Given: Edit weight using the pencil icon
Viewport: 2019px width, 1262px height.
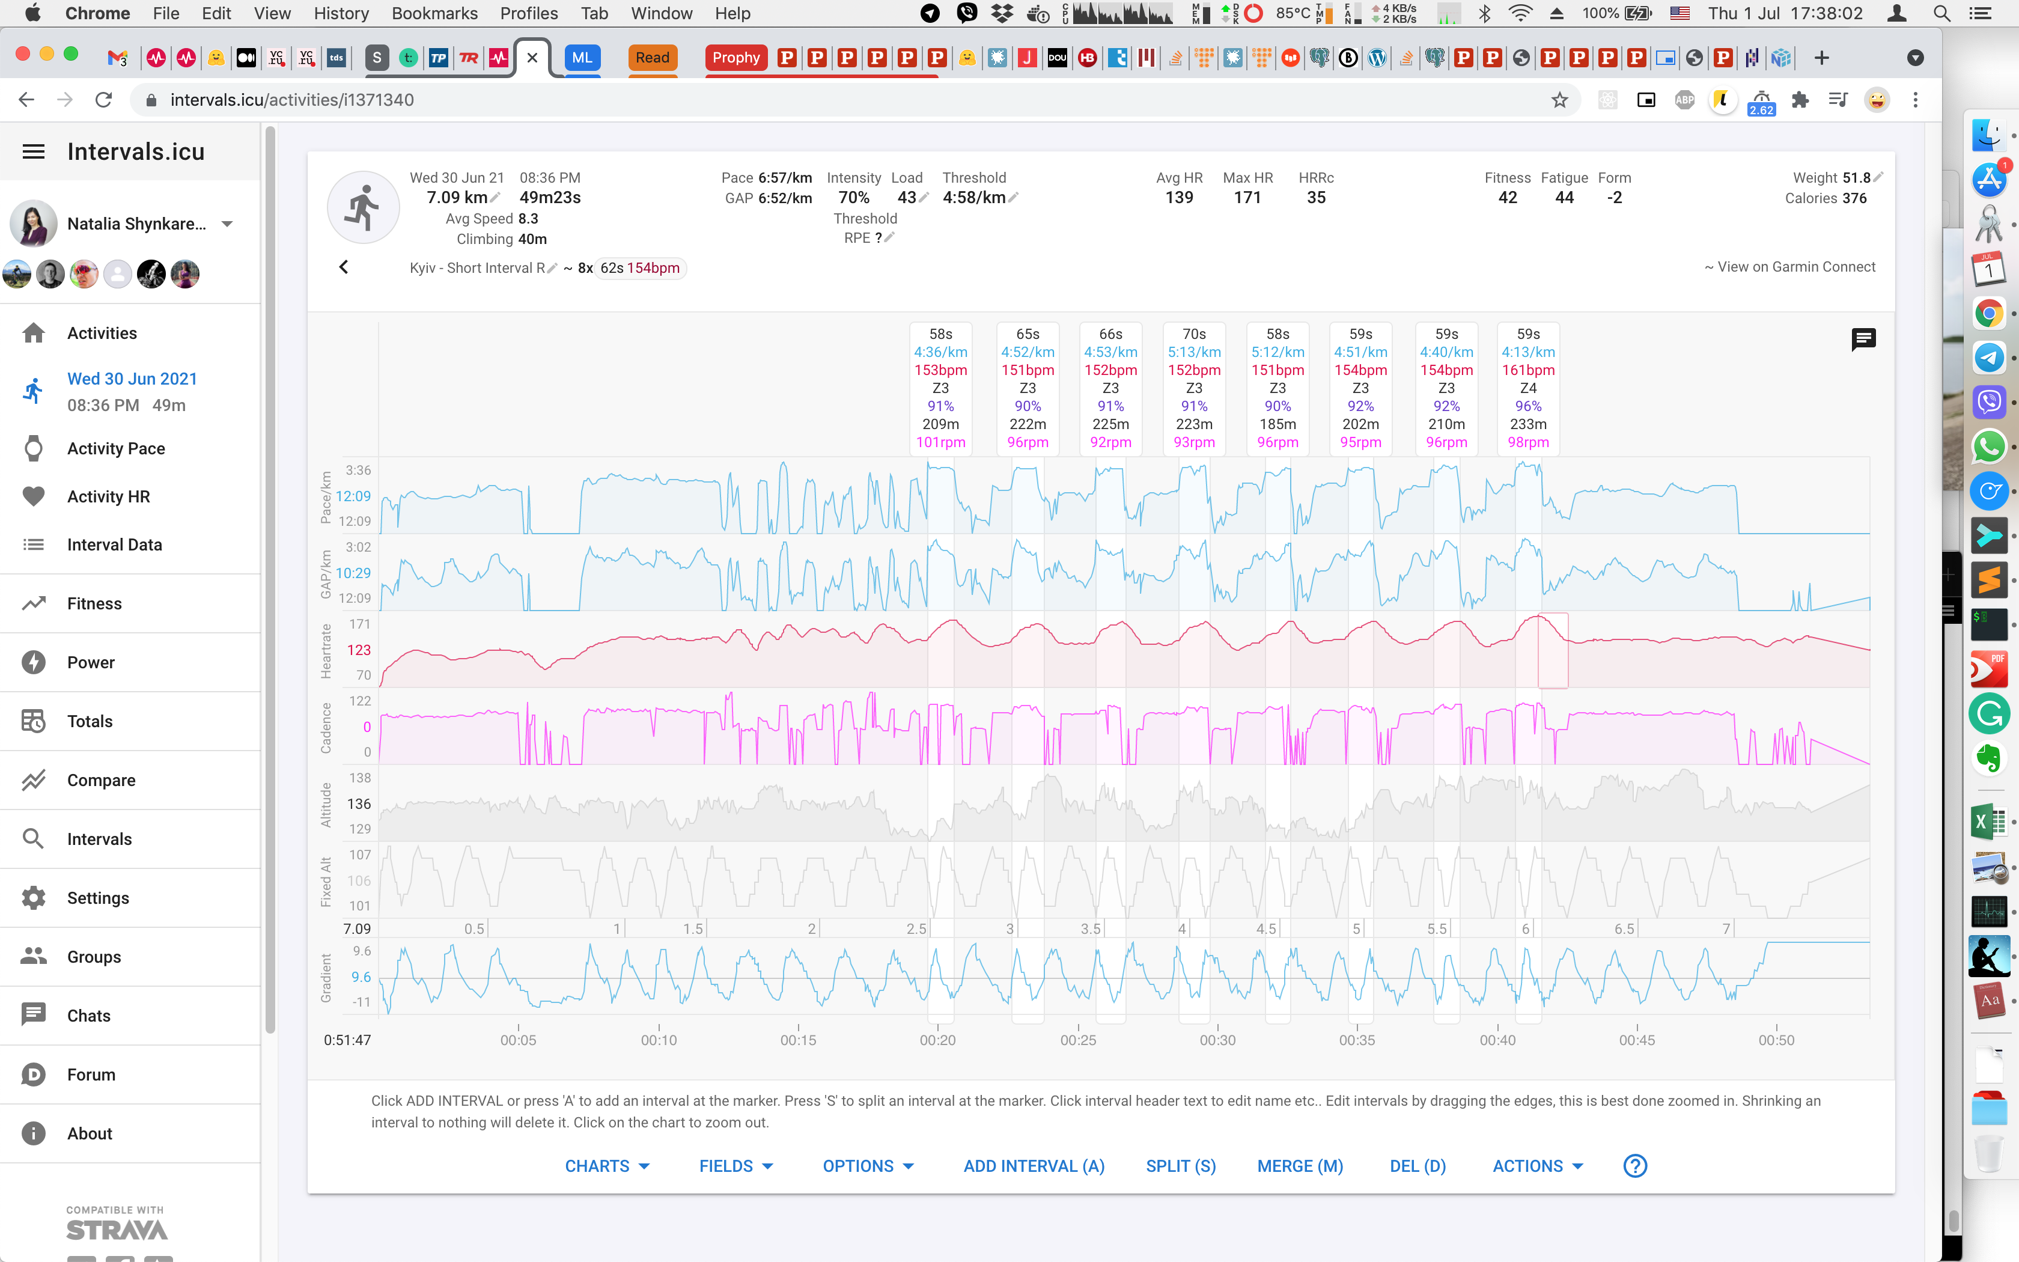Looking at the screenshot, I should [x=1878, y=177].
